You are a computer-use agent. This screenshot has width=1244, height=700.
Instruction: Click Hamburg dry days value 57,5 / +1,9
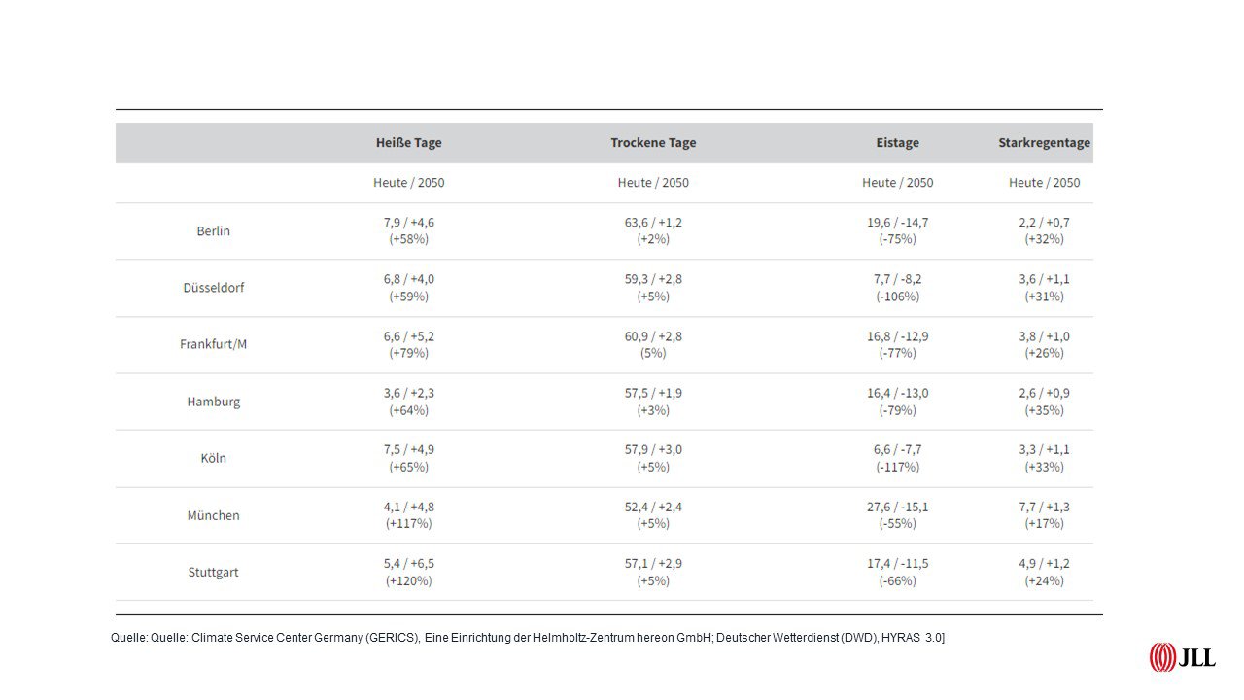(653, 393)
